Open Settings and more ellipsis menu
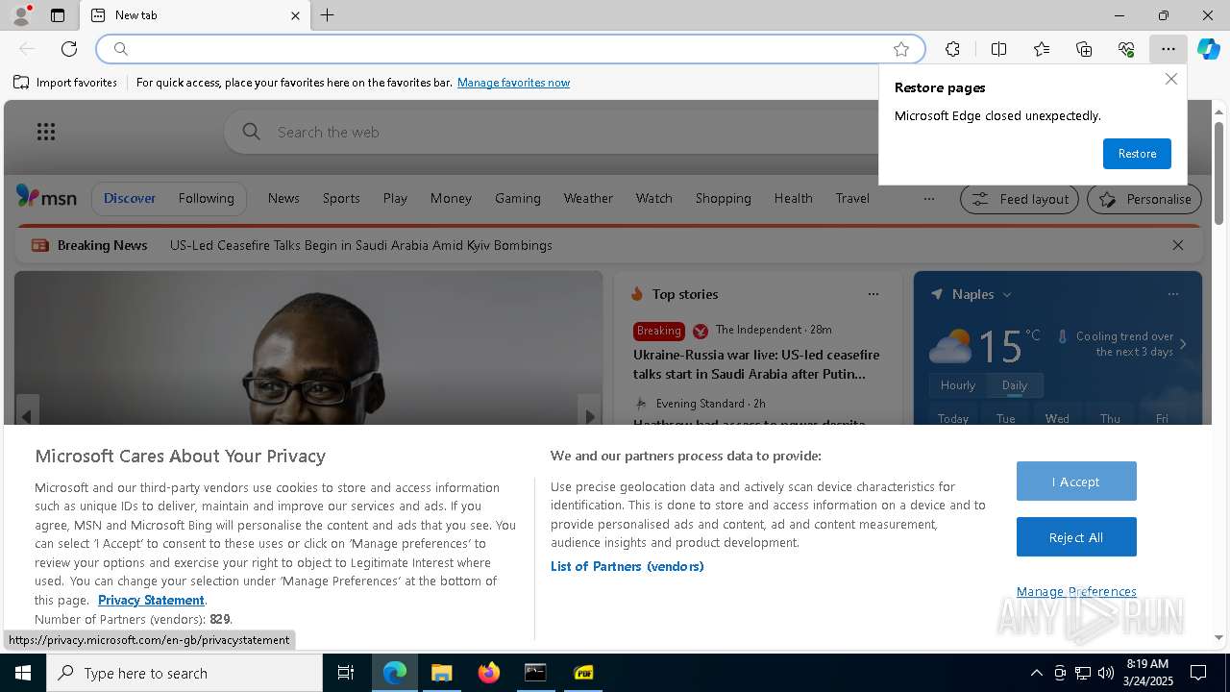 (x=1168, y=49)
